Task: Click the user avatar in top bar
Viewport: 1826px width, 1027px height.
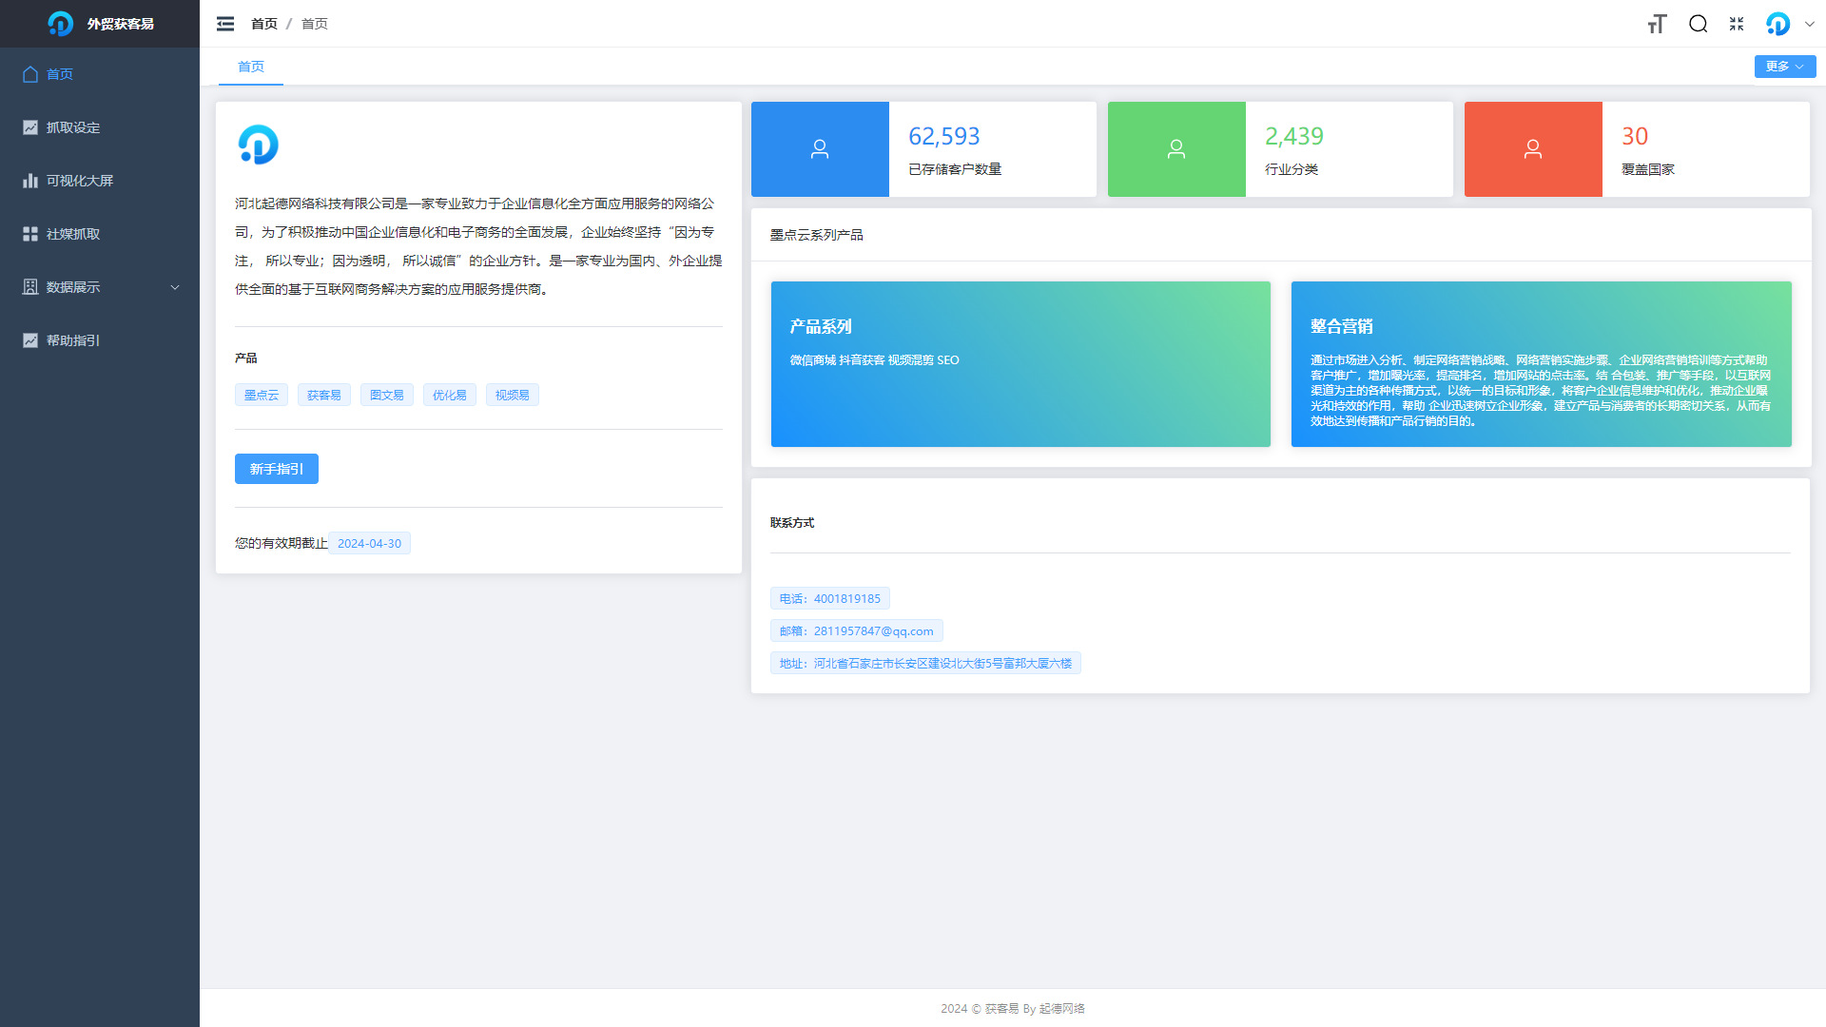Action: click(x=1777, y=24)
